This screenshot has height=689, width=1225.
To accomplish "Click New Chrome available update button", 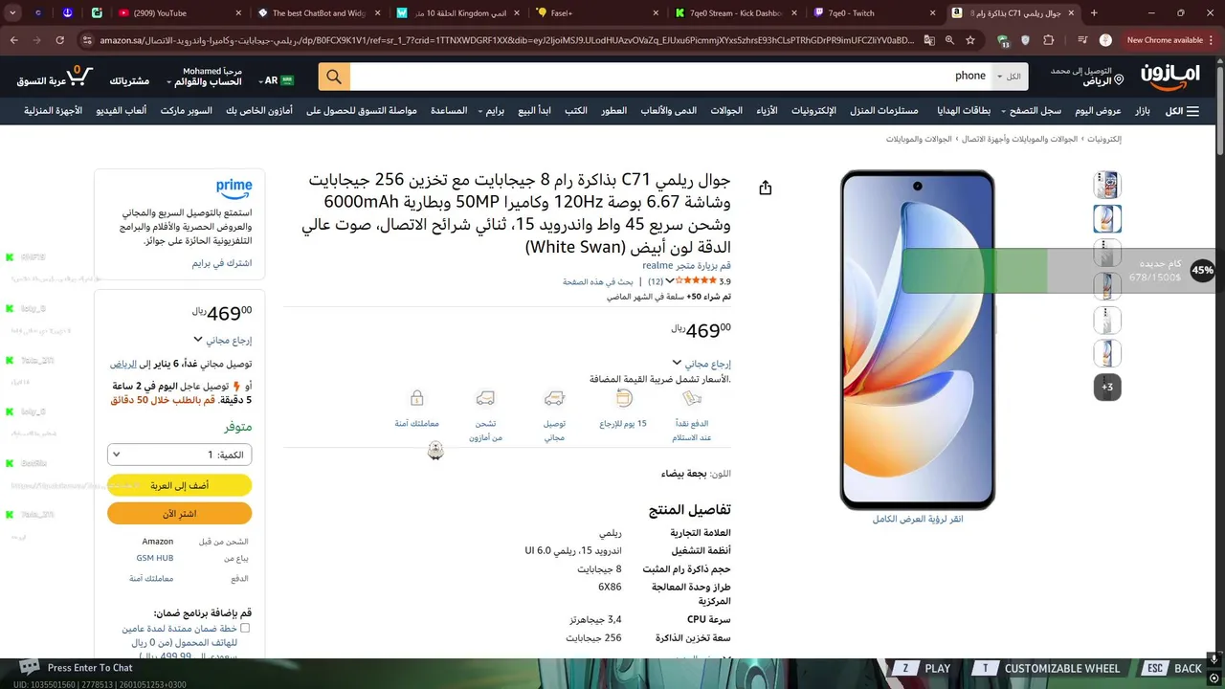I will [1165, 40].
